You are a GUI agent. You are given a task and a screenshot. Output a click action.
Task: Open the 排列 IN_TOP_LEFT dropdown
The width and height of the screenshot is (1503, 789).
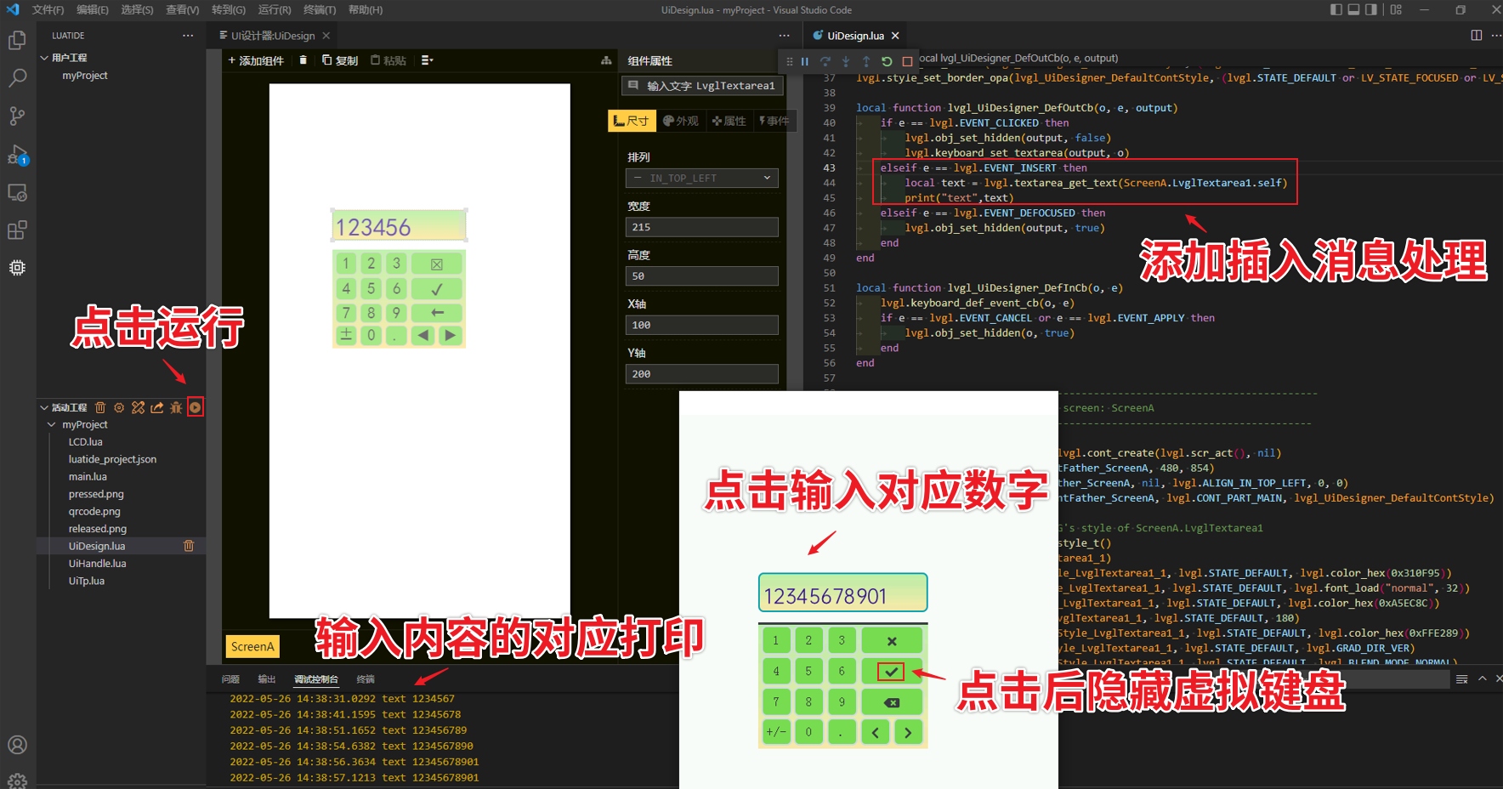click(x=701, y=178)
